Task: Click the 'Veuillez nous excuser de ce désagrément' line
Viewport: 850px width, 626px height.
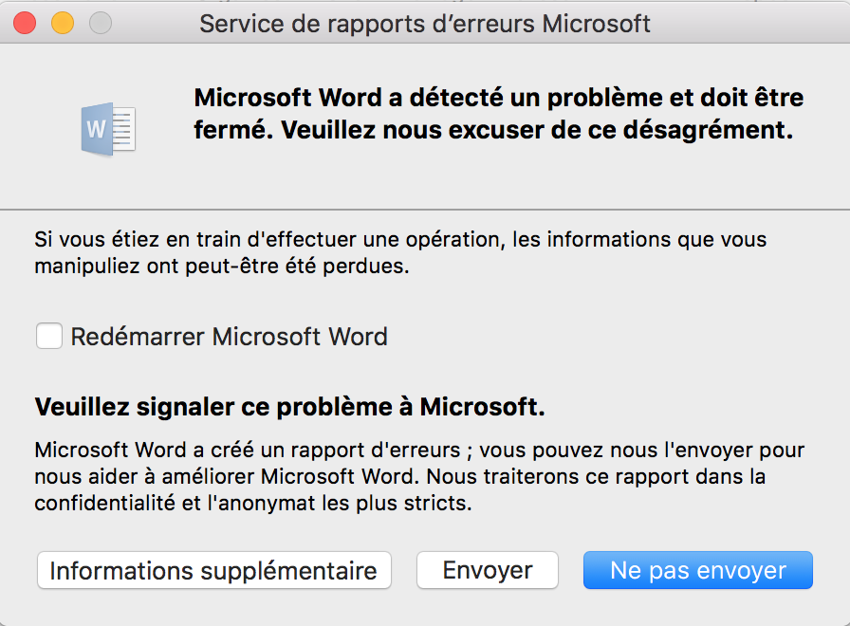Action: click(537, 130)
